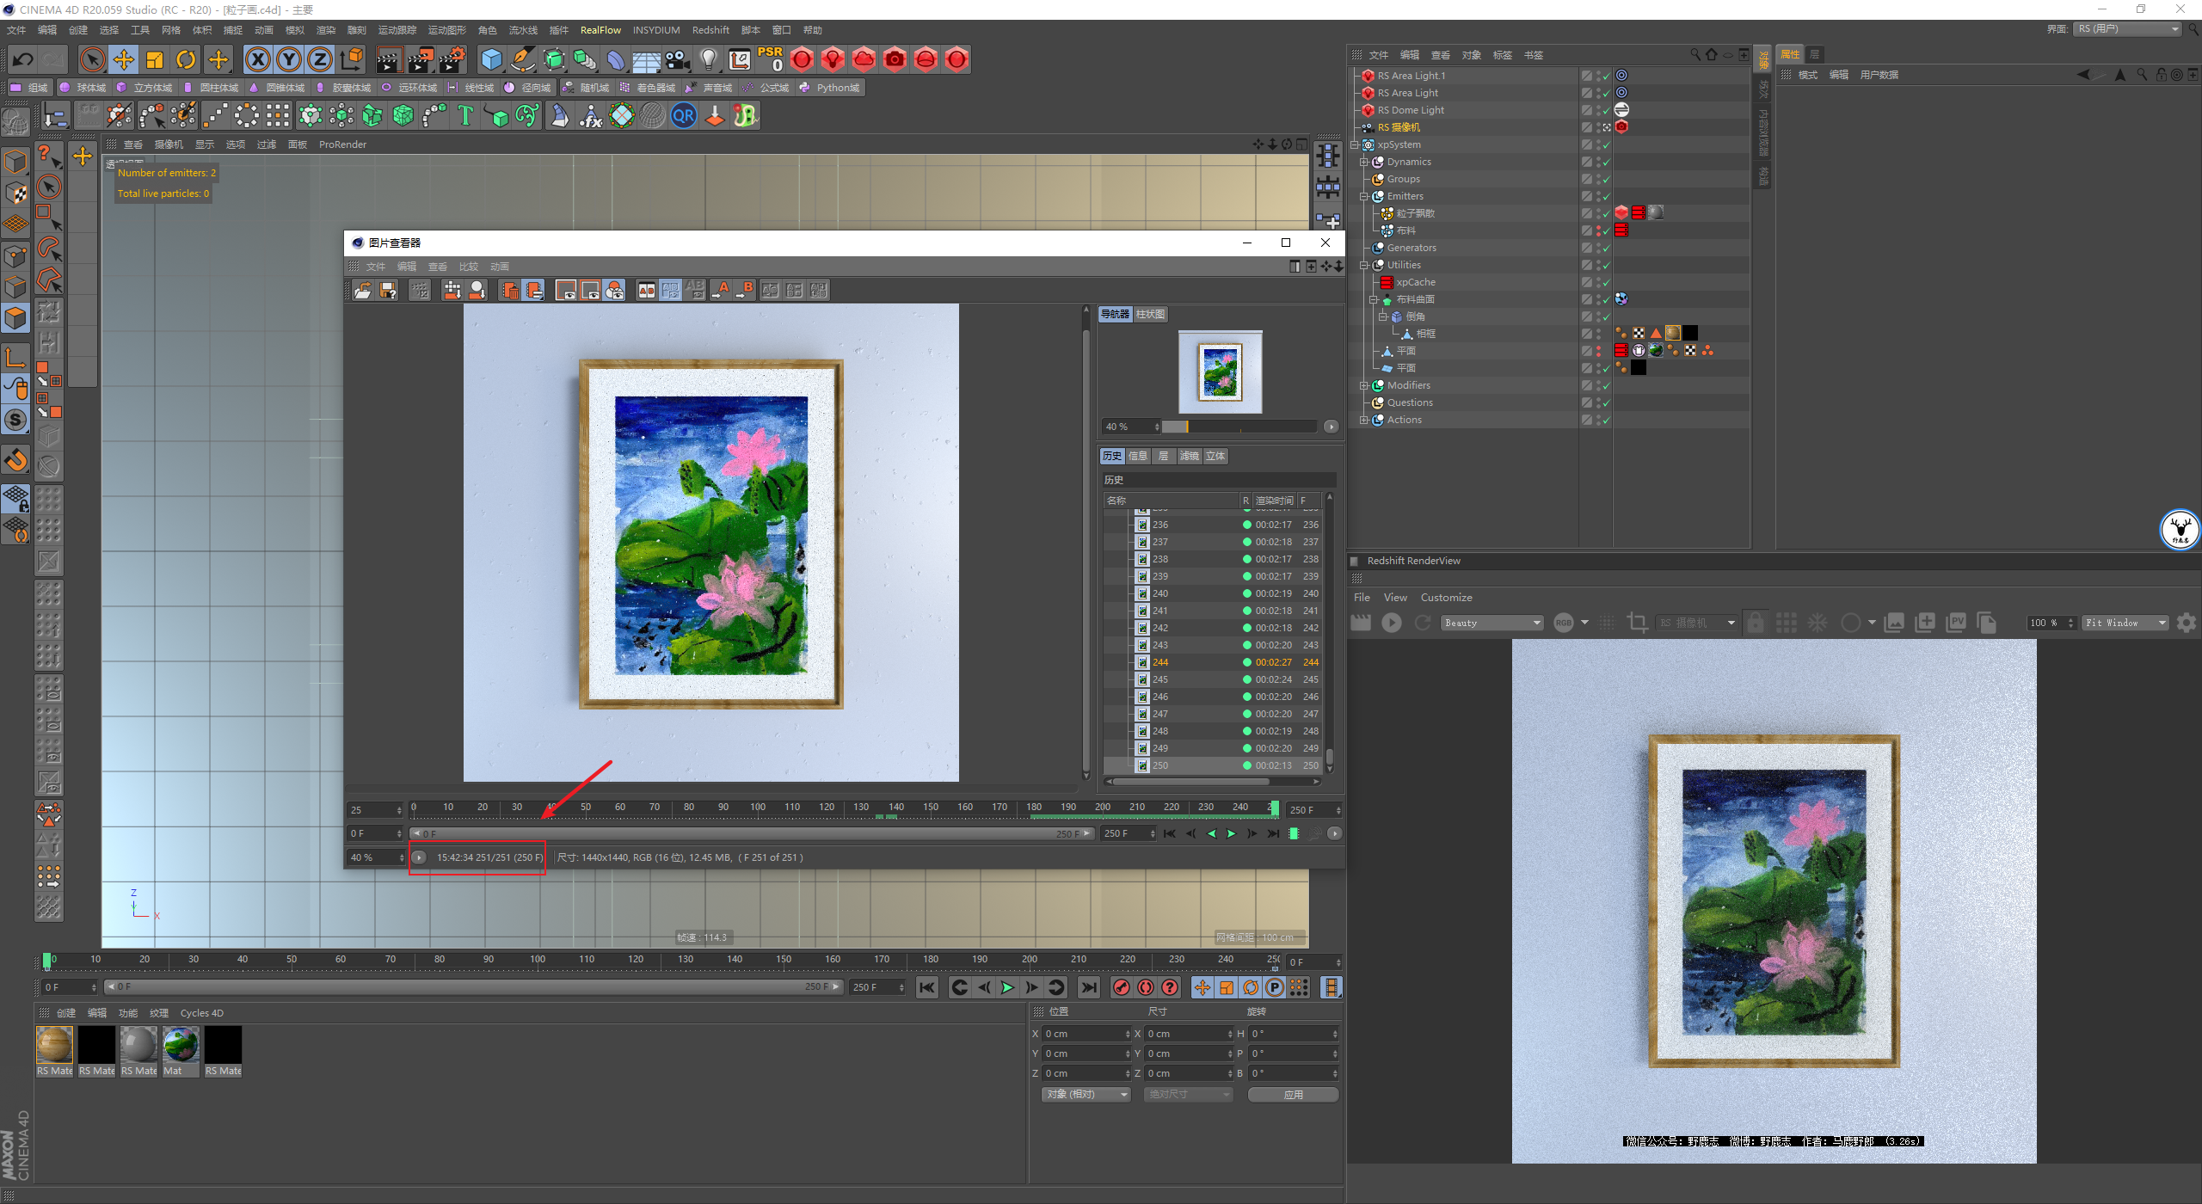The width and height of the screenshot is (2202, 1204).
Task: Toggle enable checkmark for xpCache
Action: [1605, 282]
